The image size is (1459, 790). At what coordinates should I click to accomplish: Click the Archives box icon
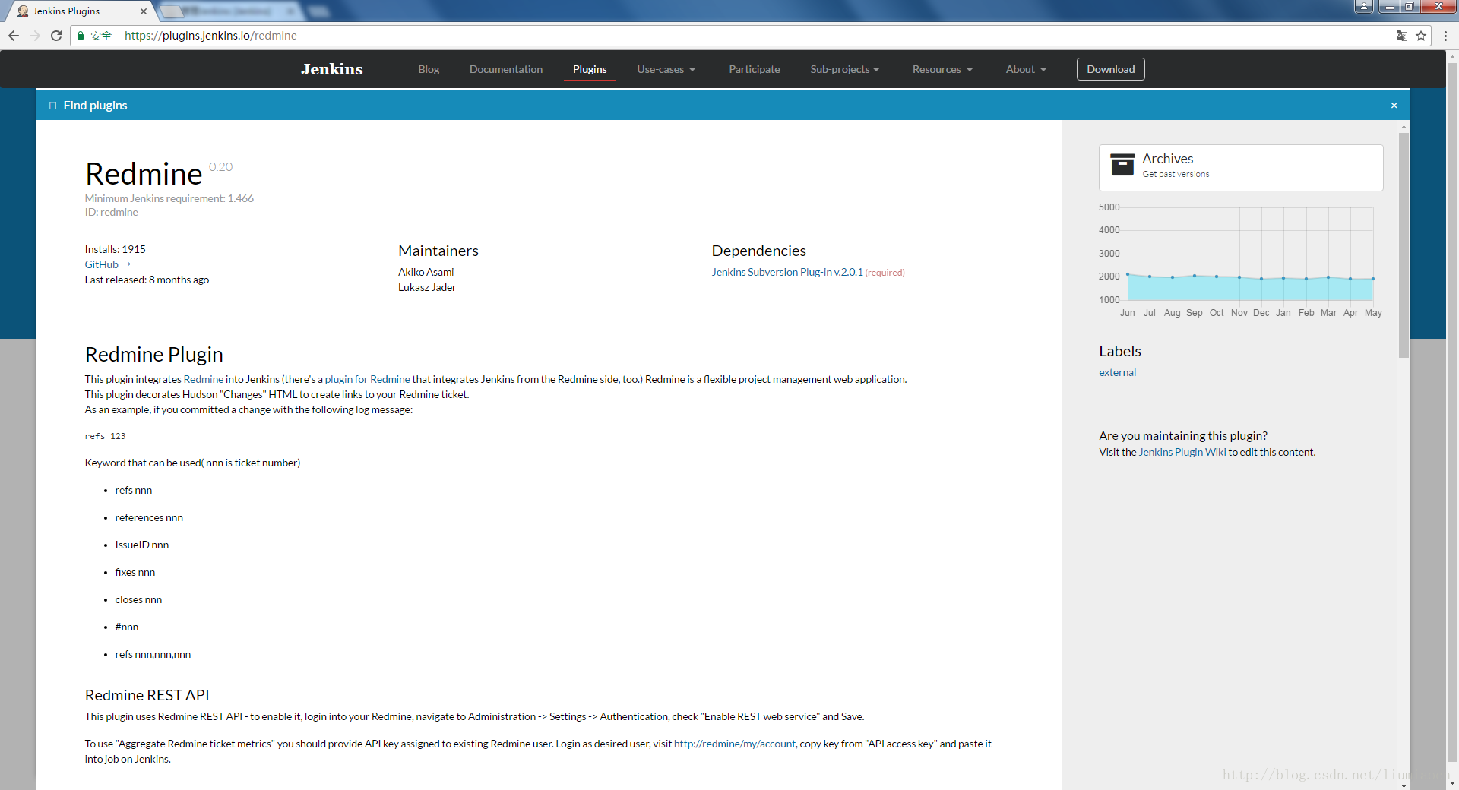pos(1122,164)
